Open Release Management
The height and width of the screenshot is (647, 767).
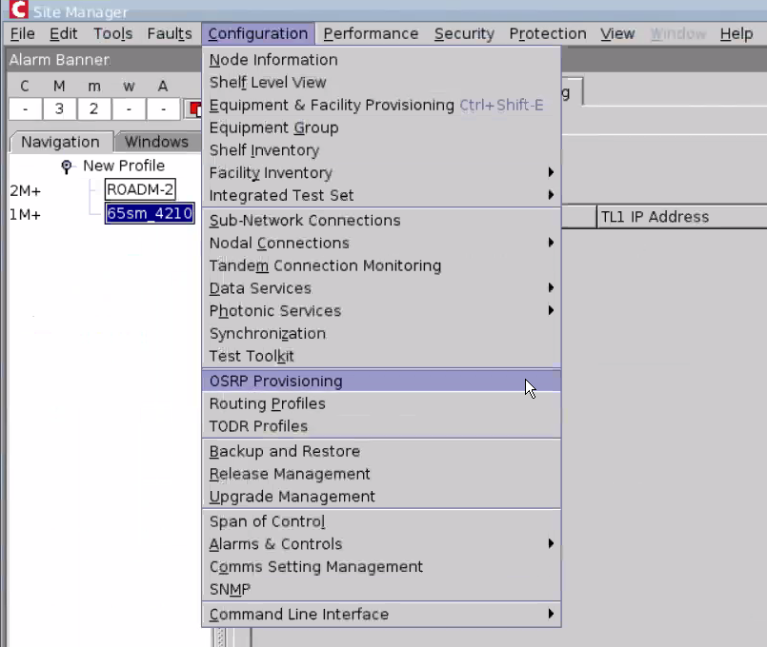tap(381, 474)
